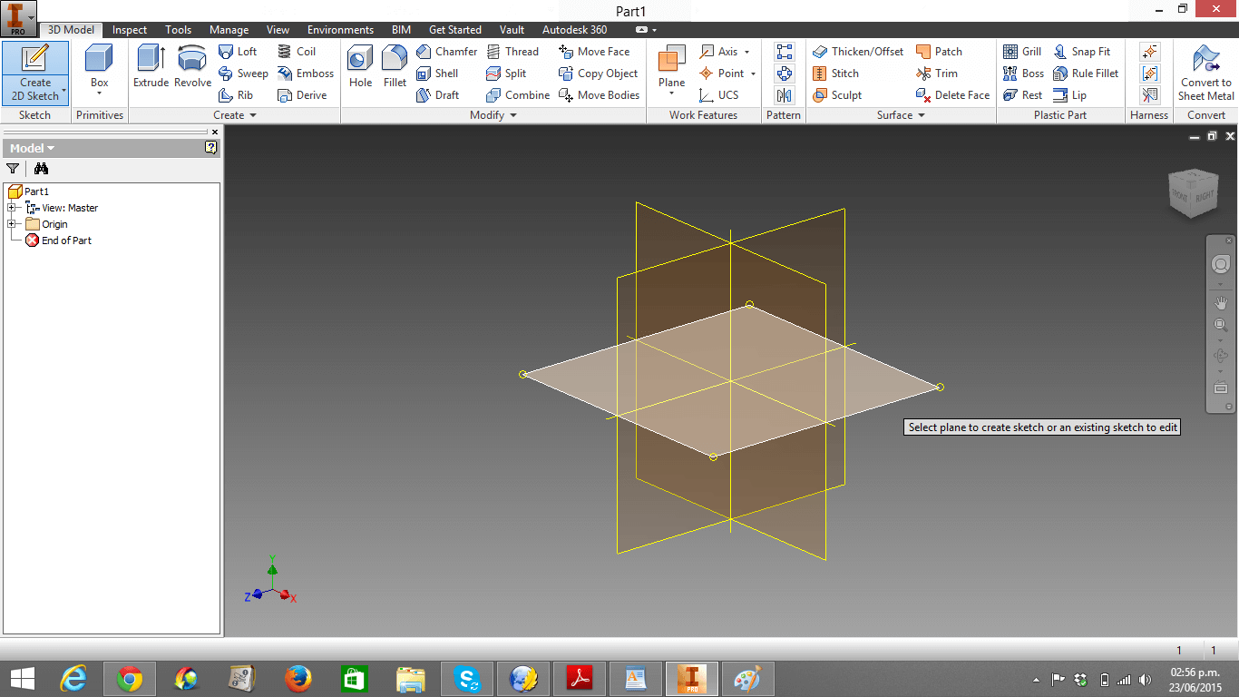1239x697 pixels.
Task: Choose the Snap Fit tool
Action: click(x=1081, y=52)
